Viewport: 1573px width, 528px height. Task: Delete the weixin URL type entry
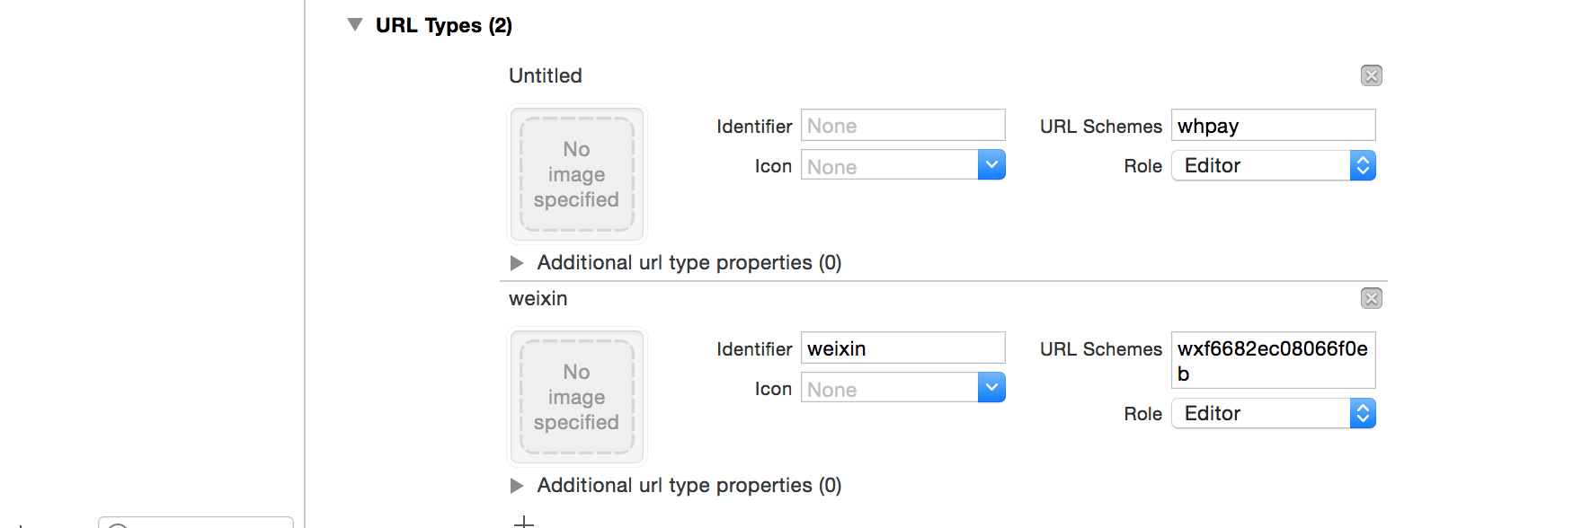pyautogui.click(x=1371, y=298)
